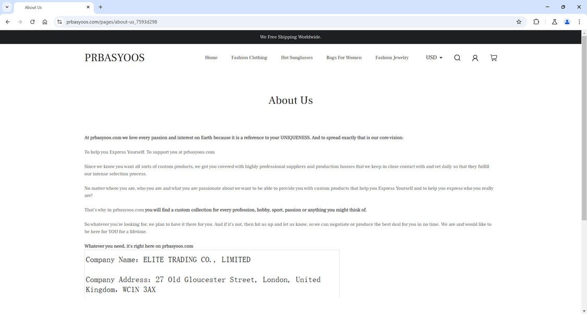Click the Company Name ELITE TRADING text

click(x=168, y=260)
